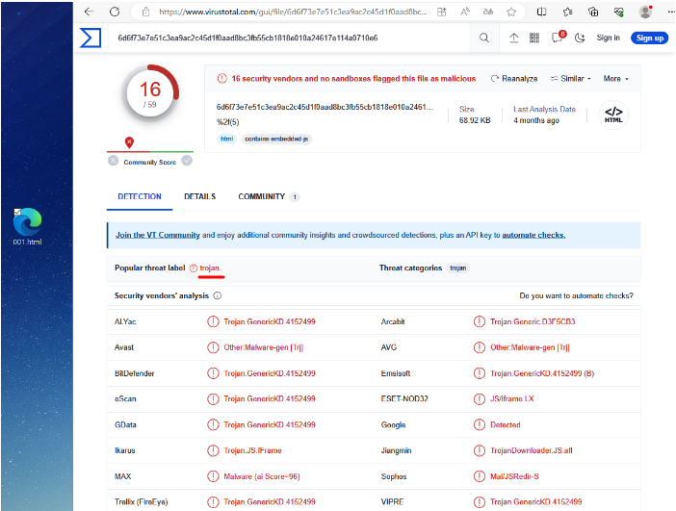Click the trojan threat category chip
Screen dimensions: 676x511
(x=457, y=268)
